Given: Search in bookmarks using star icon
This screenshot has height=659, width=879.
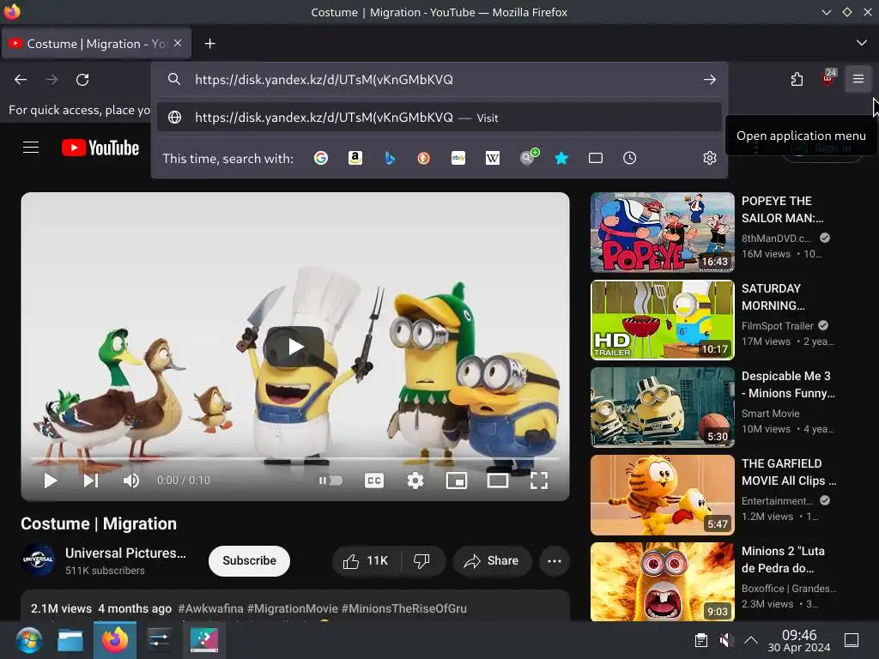Looking at the screenshot, I should pyautogui.click(x=561, y=158).
